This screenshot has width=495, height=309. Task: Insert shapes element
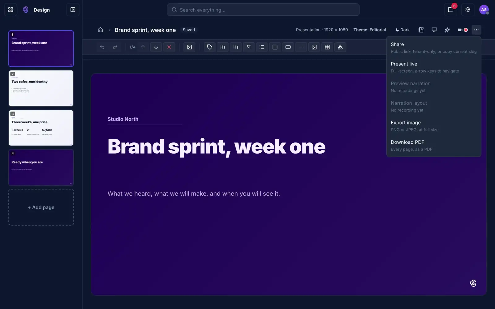(x=340, y=47)
